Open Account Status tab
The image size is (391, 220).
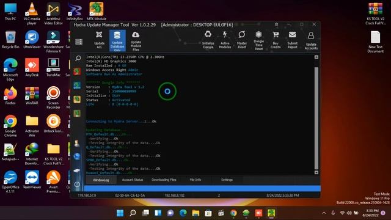pyautogui.click(x=133, y=180)
